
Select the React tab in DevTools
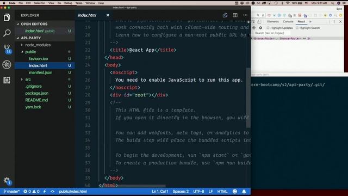point(301,22)
